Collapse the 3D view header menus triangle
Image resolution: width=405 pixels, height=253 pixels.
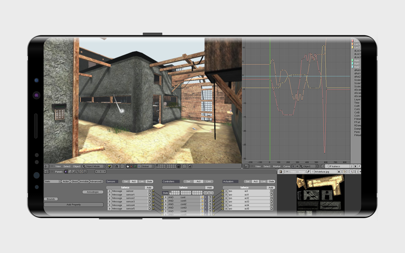[52, 166]
